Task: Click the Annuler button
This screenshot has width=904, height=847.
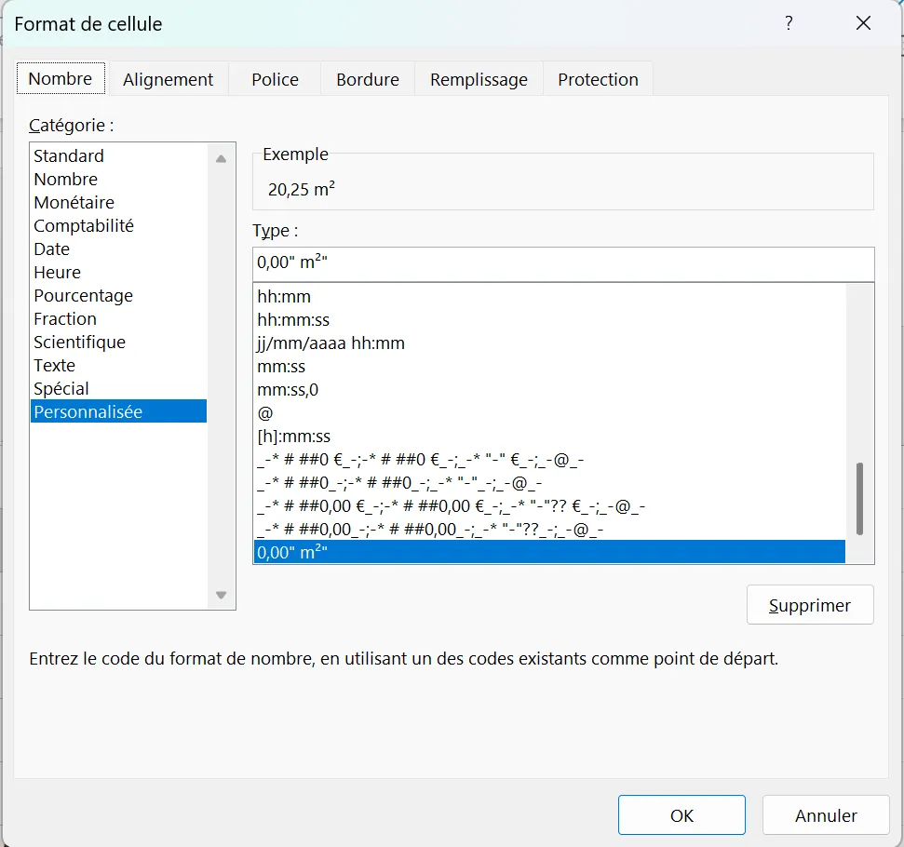Action: (x=826, y=814)
